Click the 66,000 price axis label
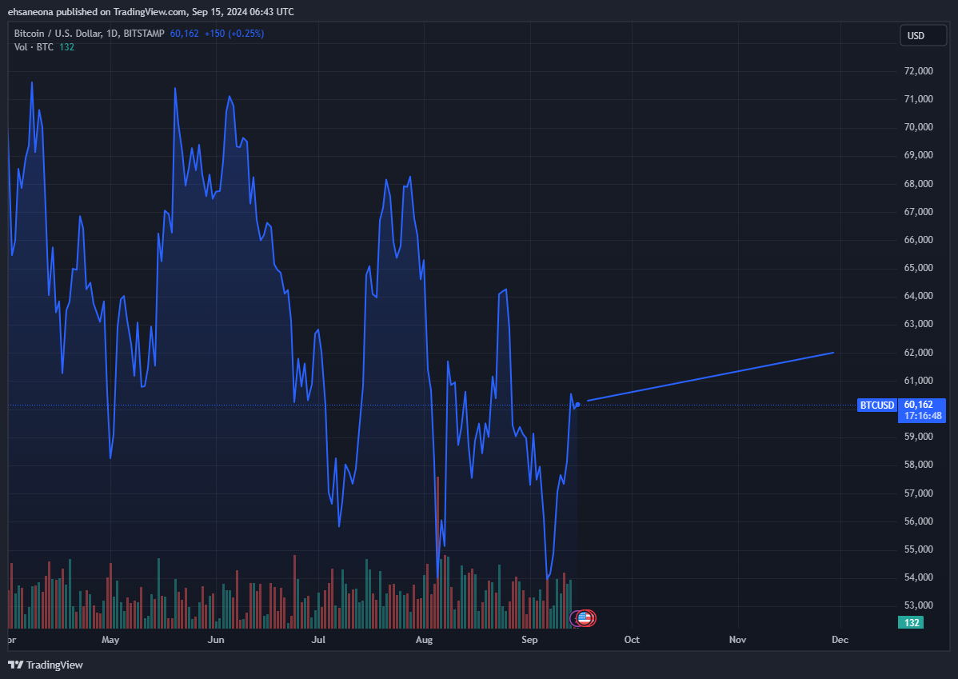Image resolution: width=958 pixels, height=679 pixels. click(x=918, y=240)
